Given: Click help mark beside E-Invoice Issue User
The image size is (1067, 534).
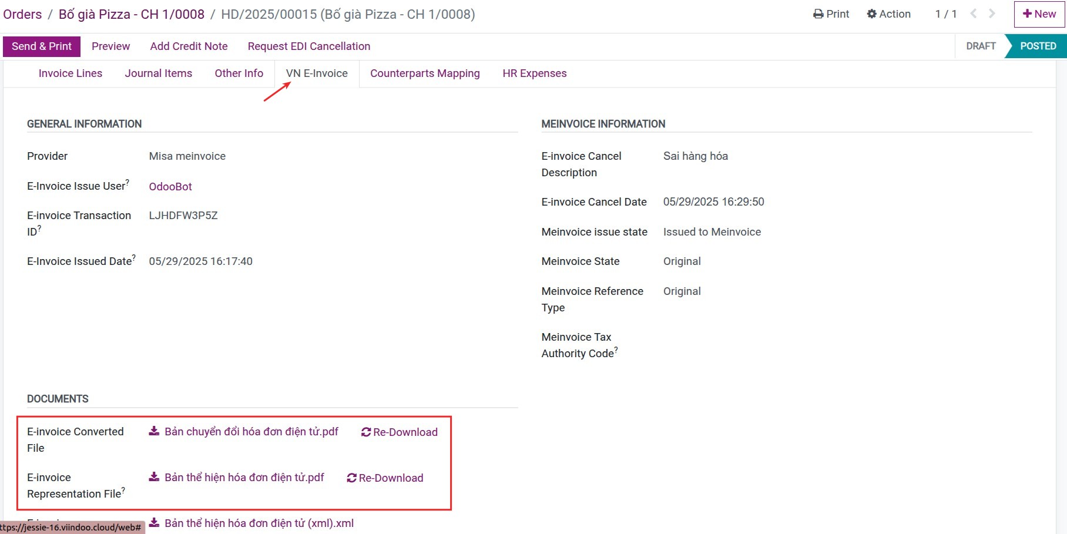Looking at the screenshot, I should coord(127,182).
